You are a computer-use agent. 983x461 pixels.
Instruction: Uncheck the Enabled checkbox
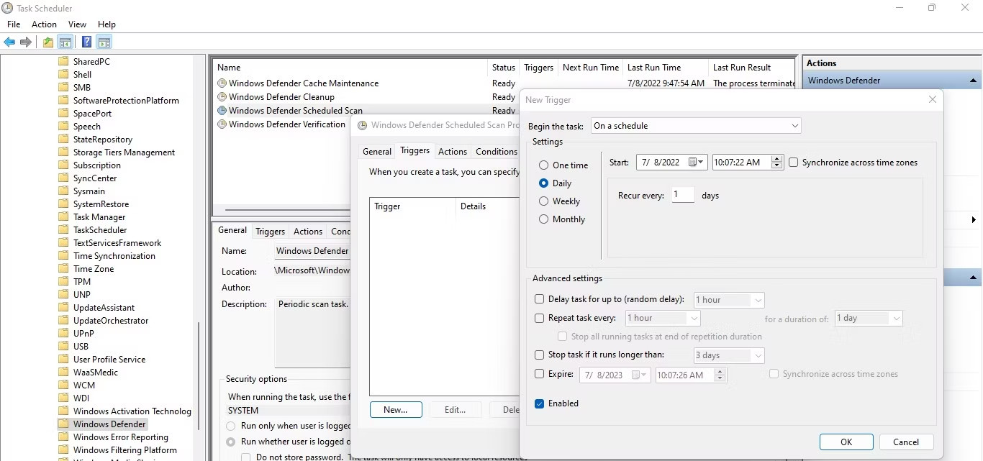click(540, 403)
